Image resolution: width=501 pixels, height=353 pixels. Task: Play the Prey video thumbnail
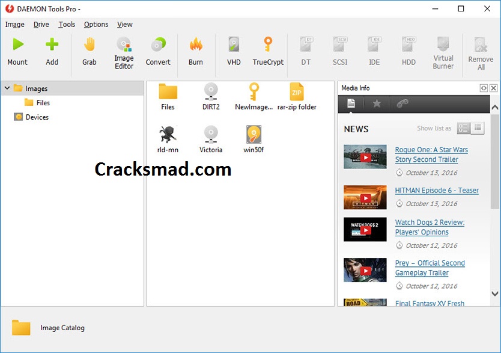(365, 270)
